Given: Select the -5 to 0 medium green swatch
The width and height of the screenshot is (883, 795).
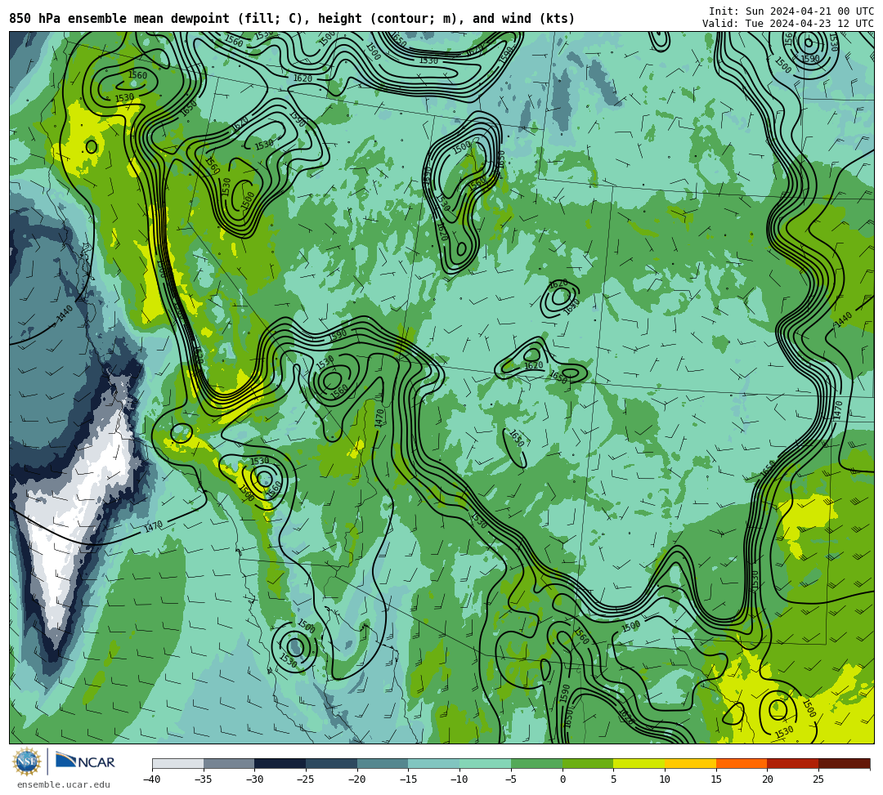Looking at the screenshot, I should [x=536, y=763].
